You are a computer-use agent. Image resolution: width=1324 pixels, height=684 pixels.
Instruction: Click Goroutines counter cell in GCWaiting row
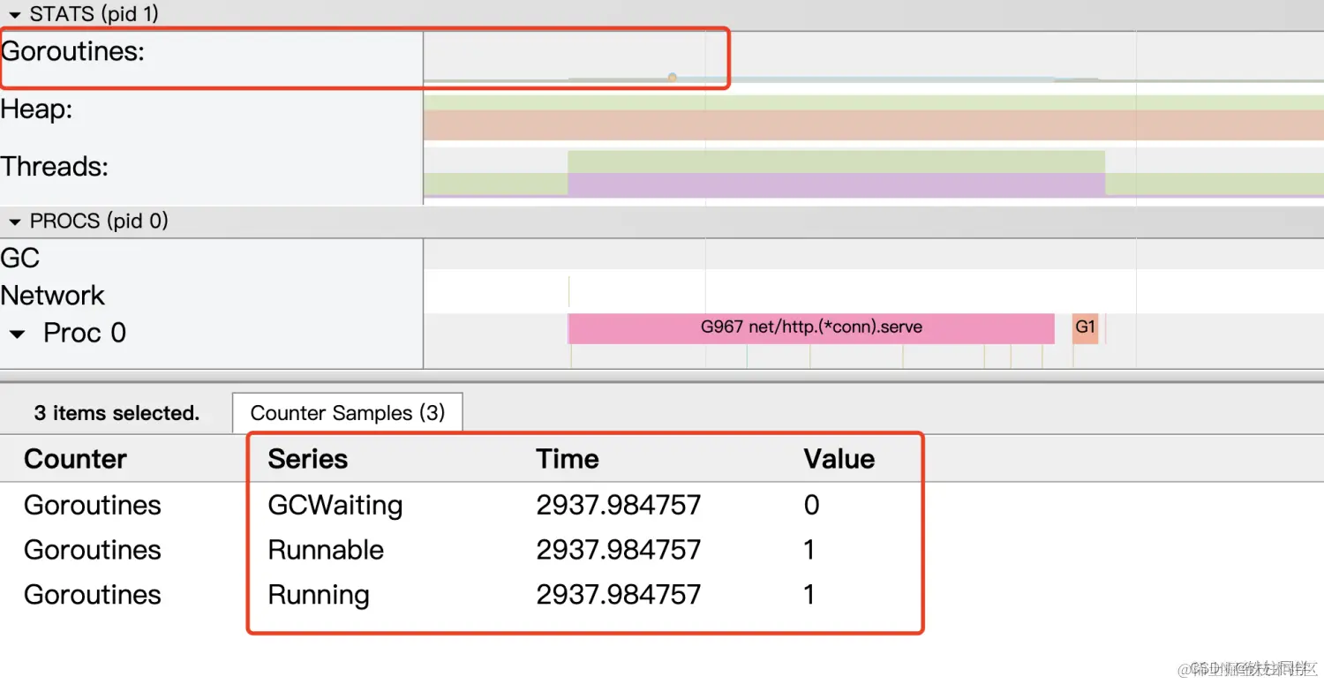(93, 505)
